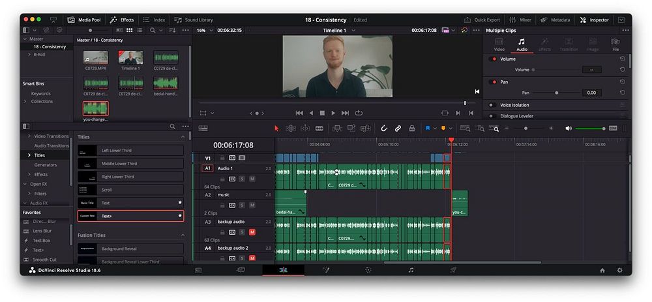Click the Position Lock padlock icon
The image size is (652, 302).
[x=411, y=128]
